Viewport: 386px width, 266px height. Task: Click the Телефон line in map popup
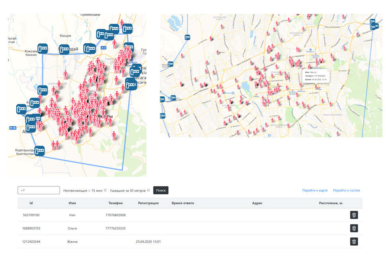click(315, 76)
